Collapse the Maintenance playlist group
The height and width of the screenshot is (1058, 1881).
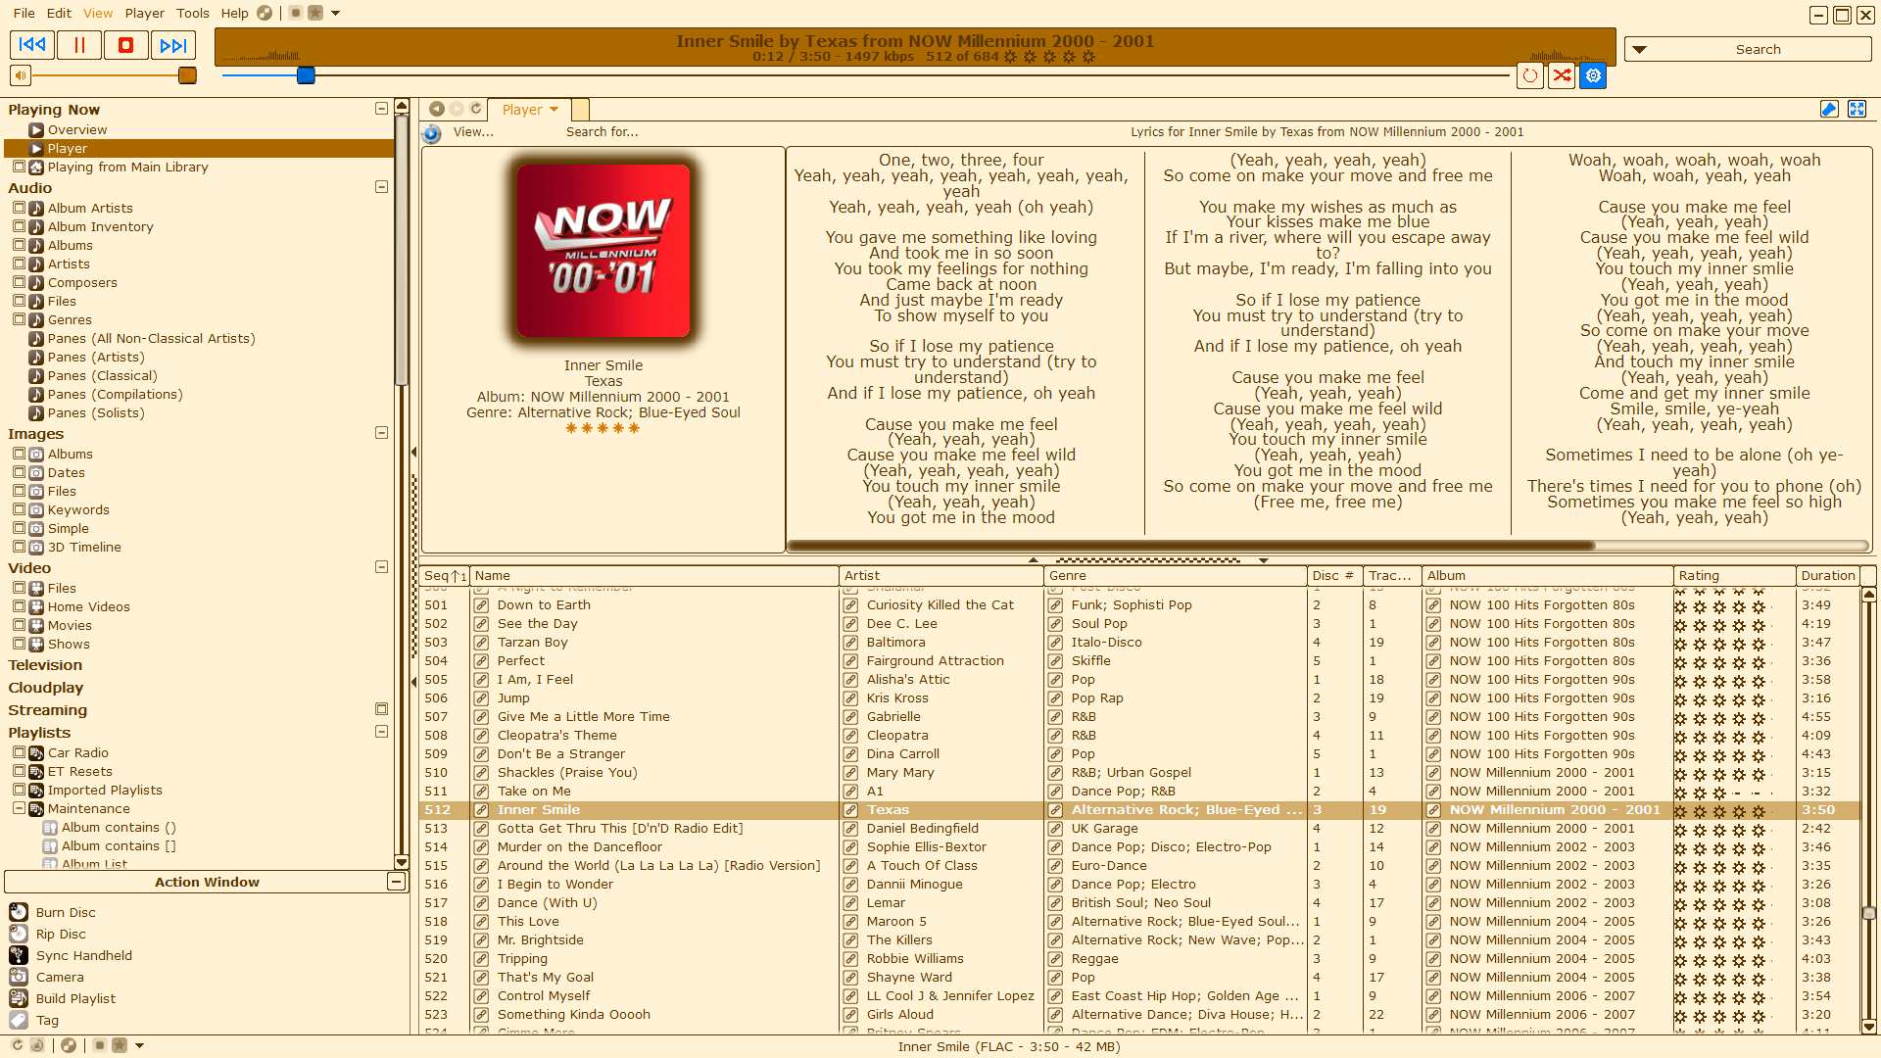[19, 808]
